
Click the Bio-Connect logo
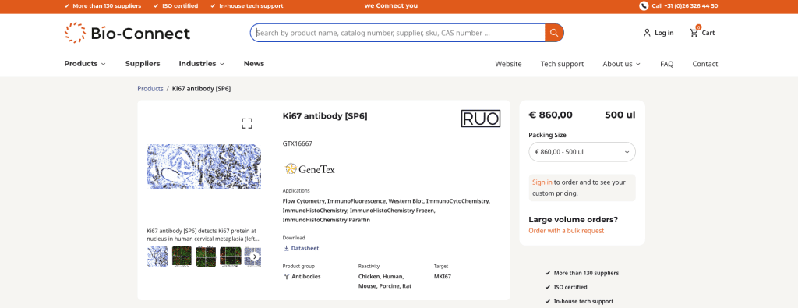[127, 33]
